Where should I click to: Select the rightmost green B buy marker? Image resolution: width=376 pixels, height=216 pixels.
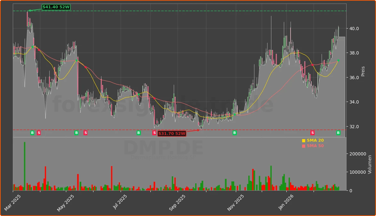(338, 133)
